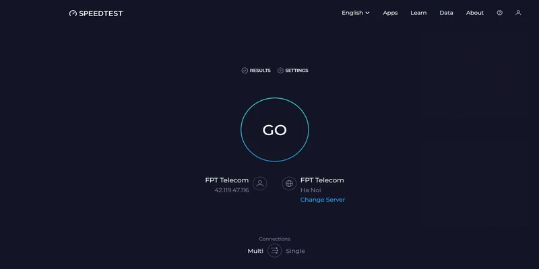The height and width of the screenshot is (269, 539).
Task: Open the RESULTS link
Action: tap(260, 71)
